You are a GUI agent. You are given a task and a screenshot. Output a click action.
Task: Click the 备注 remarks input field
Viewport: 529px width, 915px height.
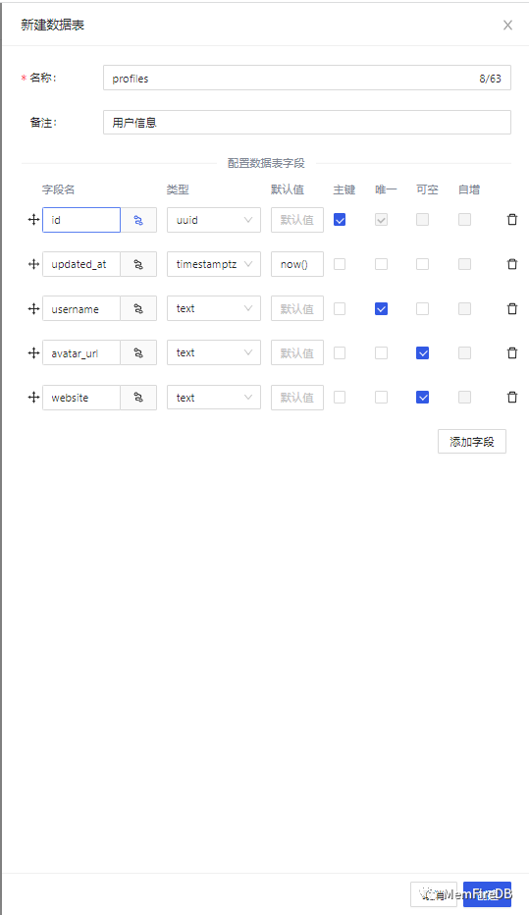pyautogui.click(x=307, y=123)
